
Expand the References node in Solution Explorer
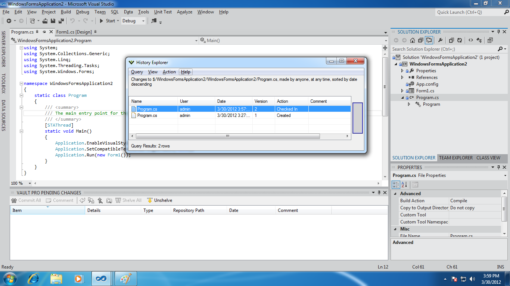402,77
